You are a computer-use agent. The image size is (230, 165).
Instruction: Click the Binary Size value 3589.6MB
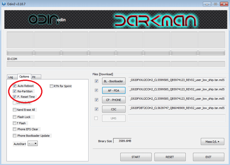pos(122,141)
